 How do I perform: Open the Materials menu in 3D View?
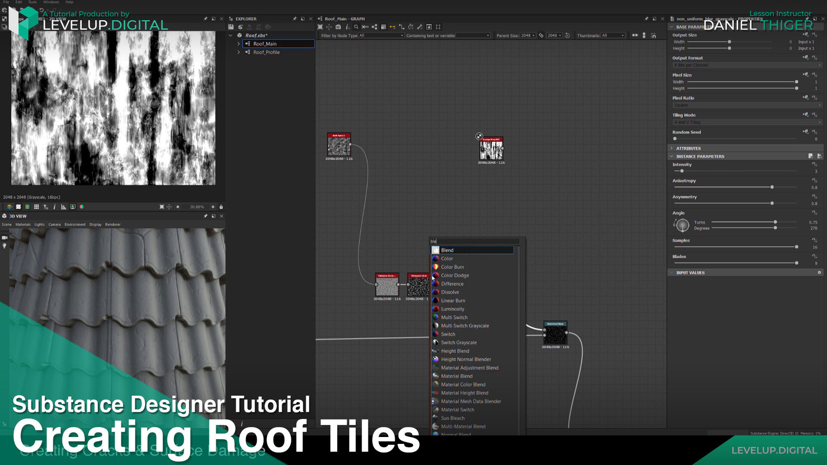pos(23,224)
